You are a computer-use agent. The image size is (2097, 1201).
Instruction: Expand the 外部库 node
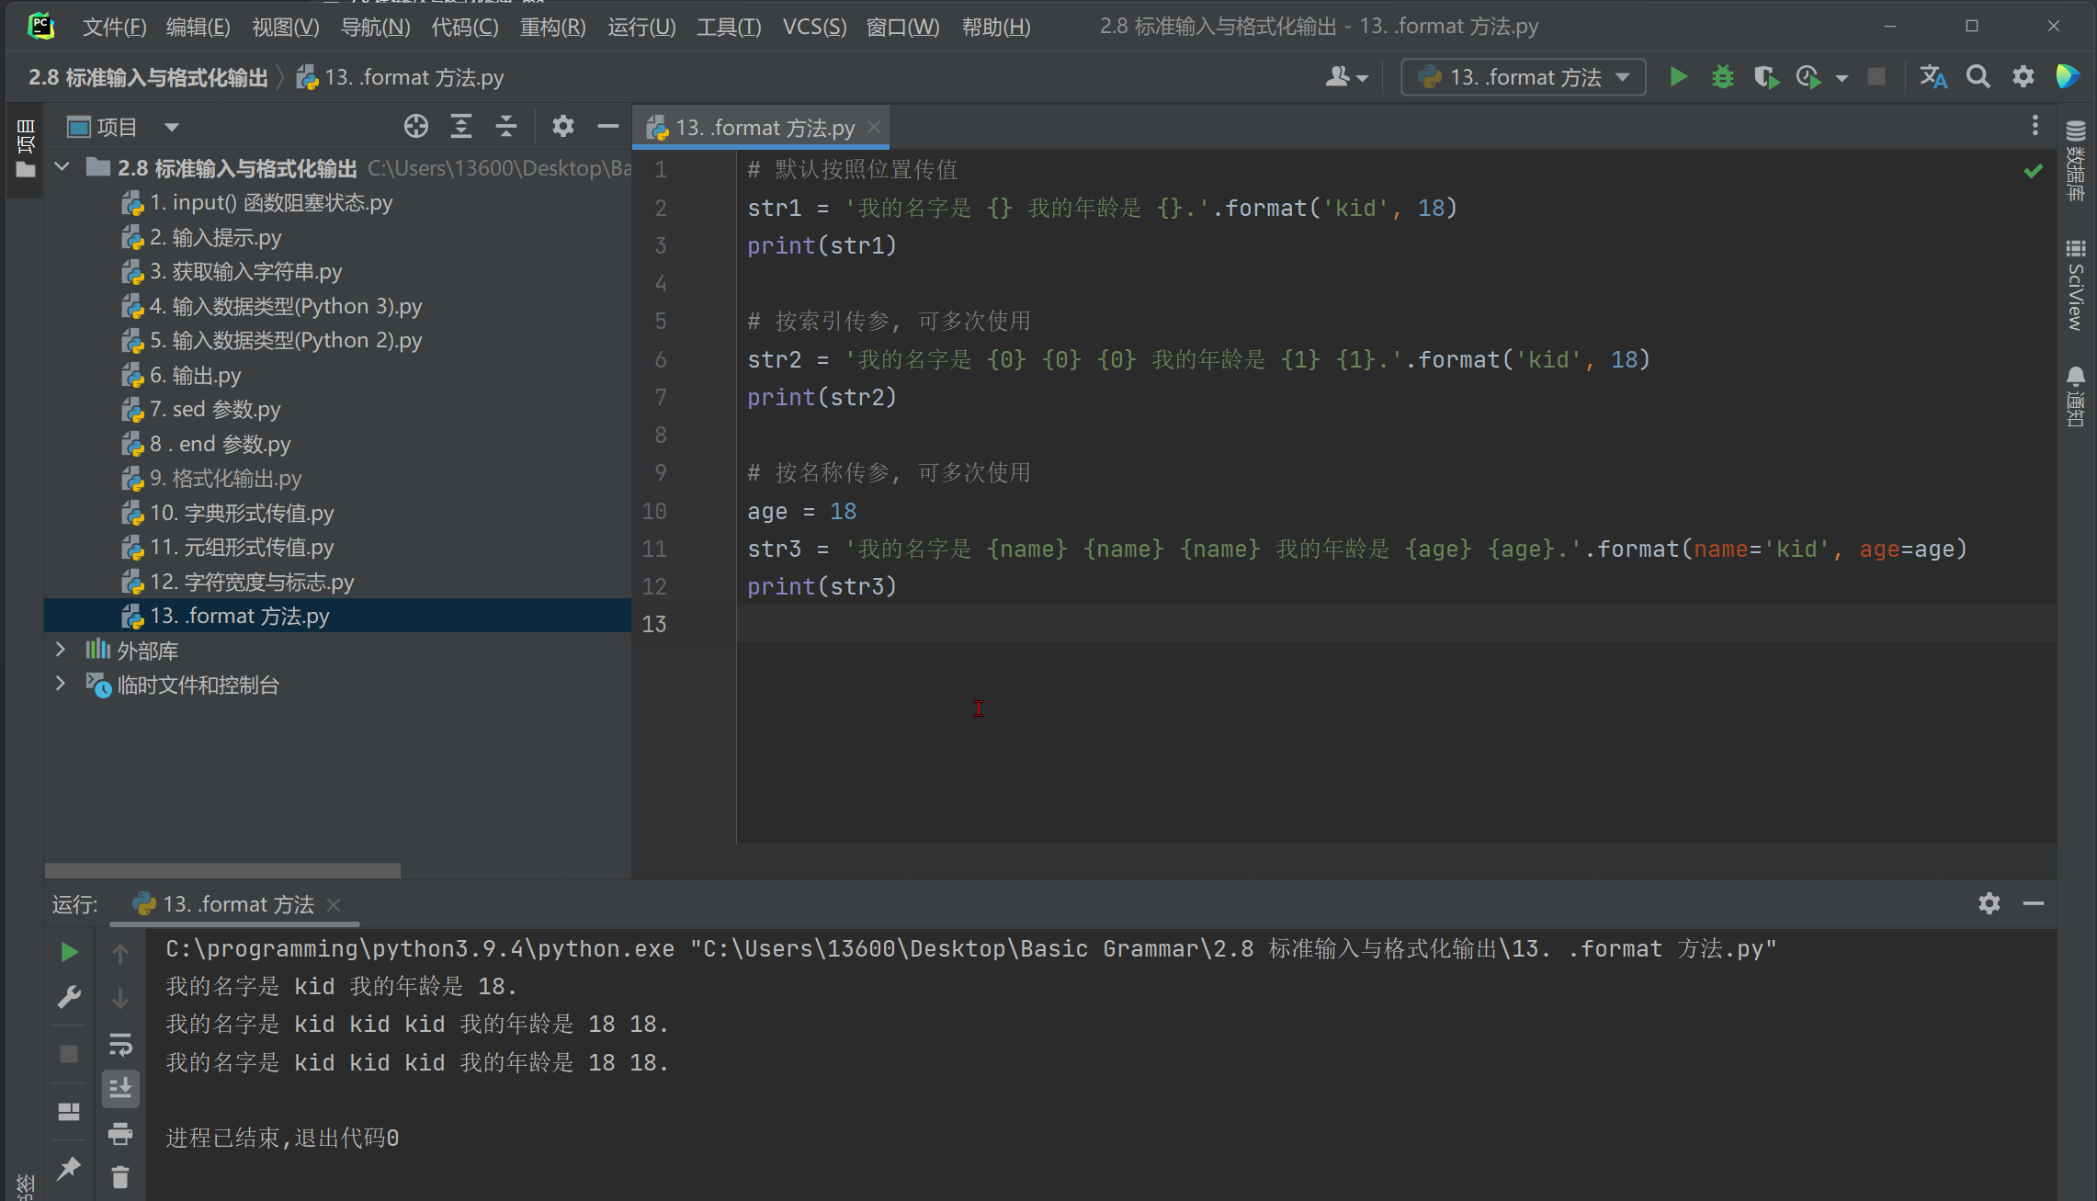[x=62, y=649]
